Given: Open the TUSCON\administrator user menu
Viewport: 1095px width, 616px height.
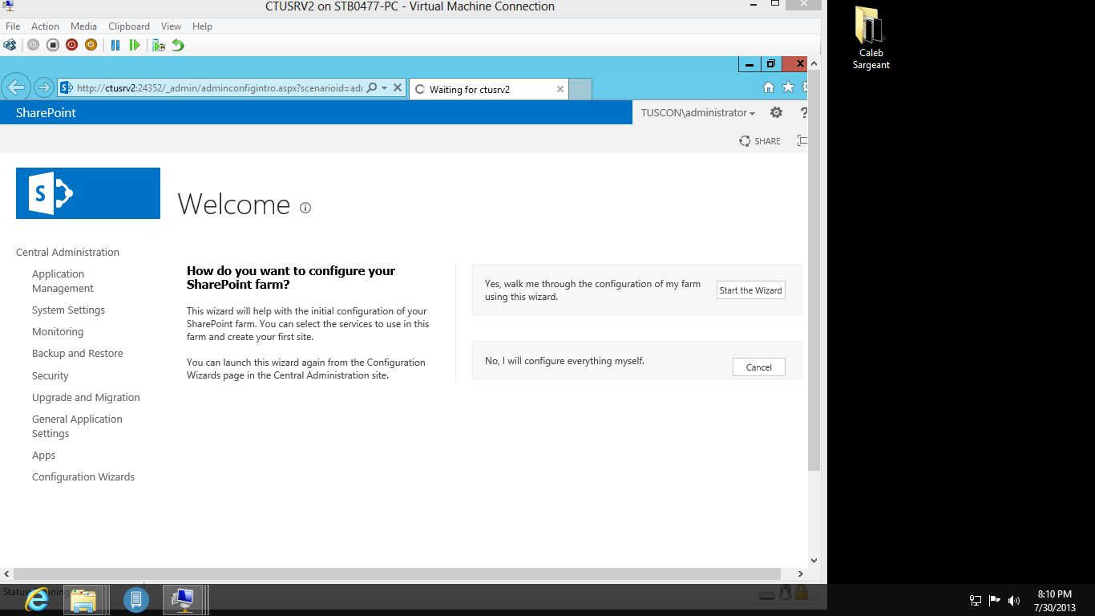Looking at the screenshot, I should point(698,112).
